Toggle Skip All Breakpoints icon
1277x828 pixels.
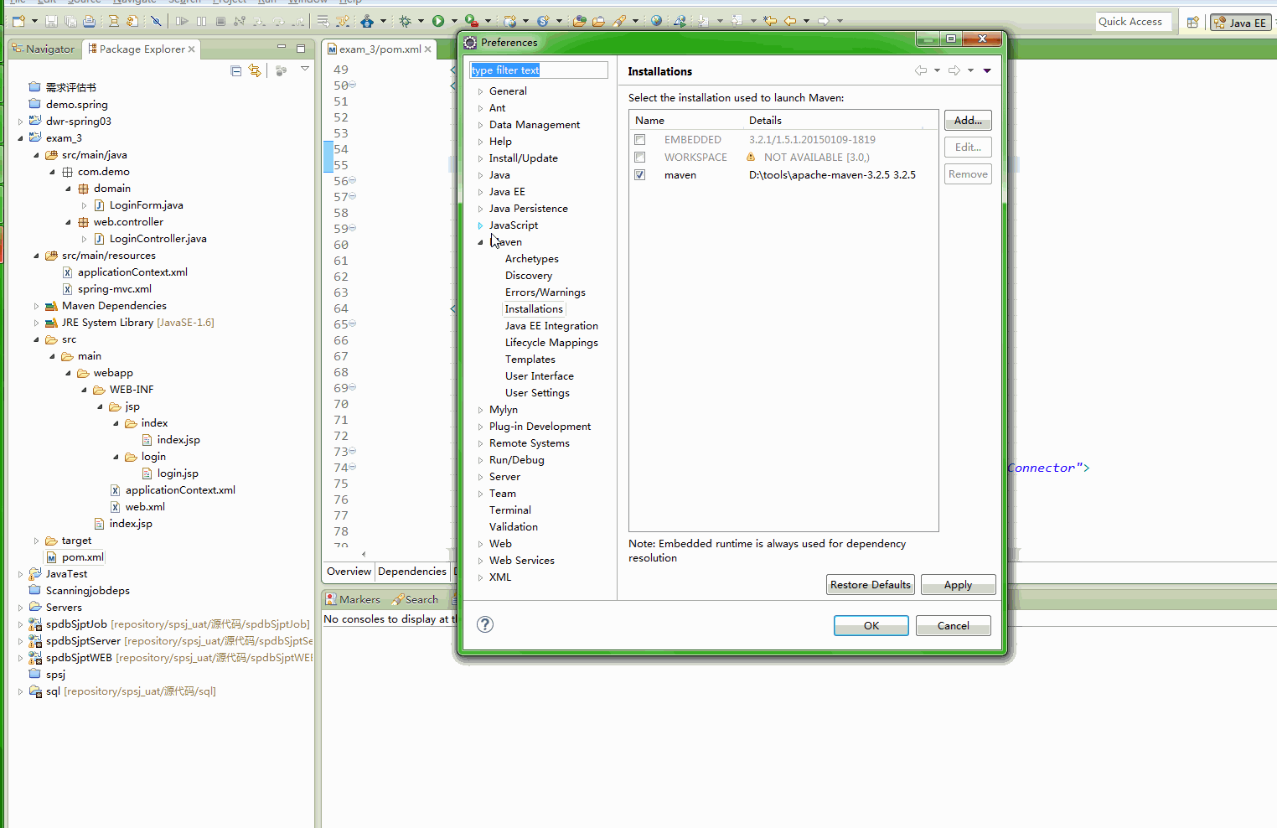(x=156, y=21)
